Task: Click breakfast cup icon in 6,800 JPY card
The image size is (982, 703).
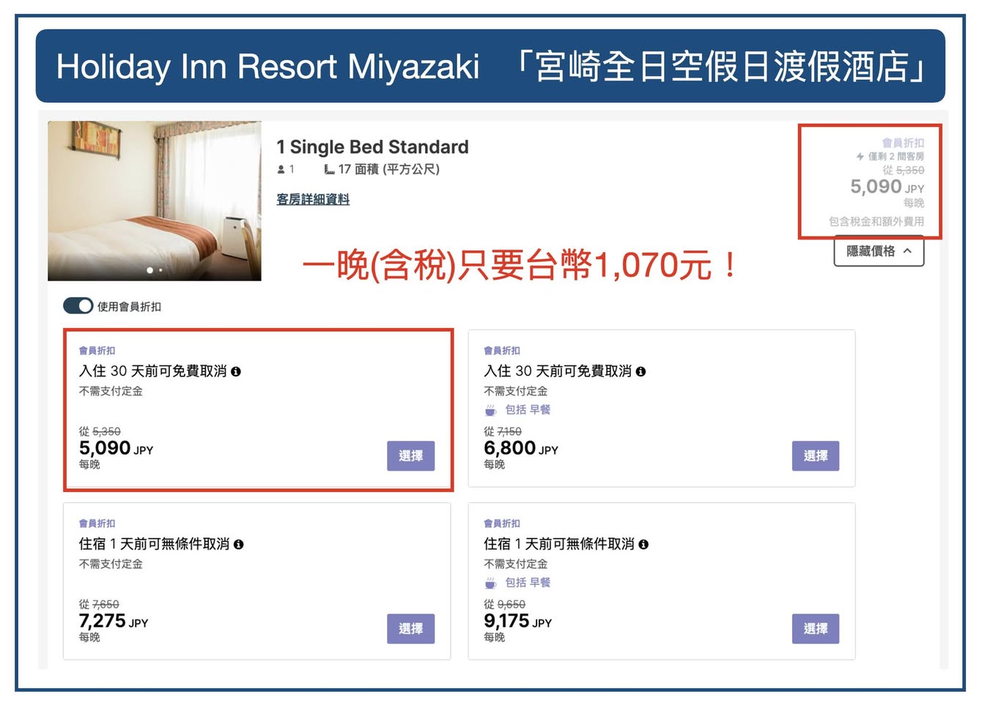Action: pyautogui.click(x=491, y=410)
